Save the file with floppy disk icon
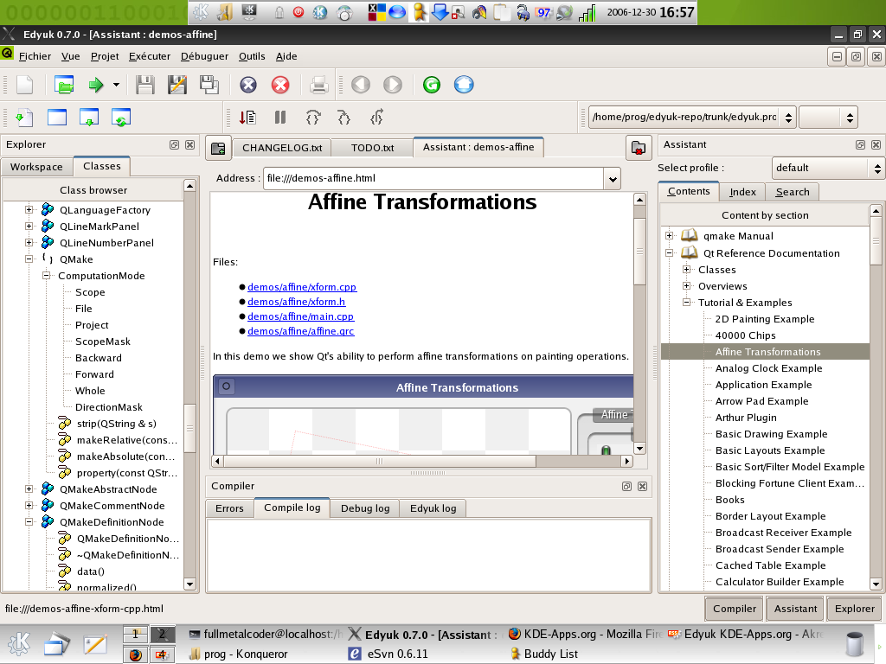This screenshot has width=886, height=664. [145, 86]
